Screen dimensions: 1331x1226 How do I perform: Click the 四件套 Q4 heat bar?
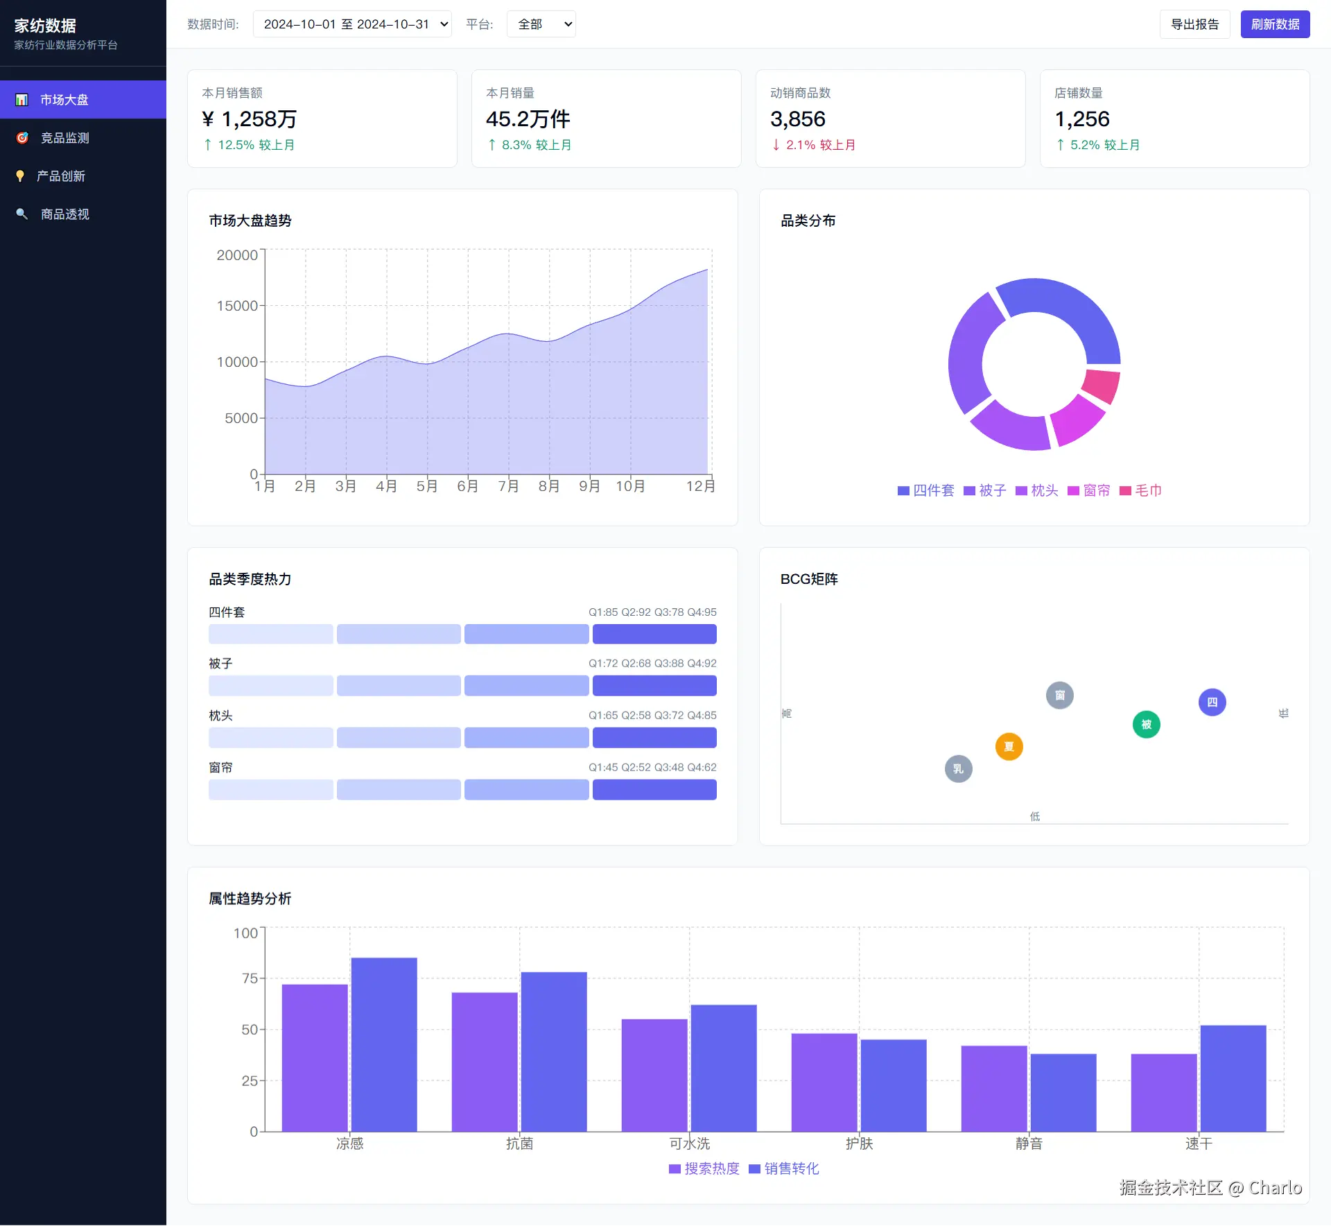pyautogui.click(x=654, y=634)
